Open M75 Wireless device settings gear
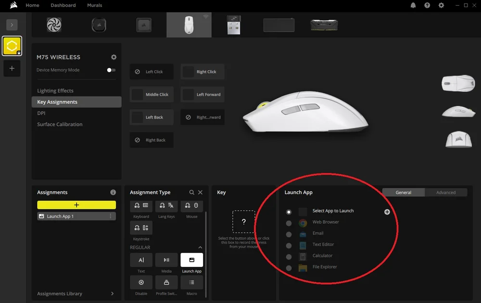 click(114, 57)
